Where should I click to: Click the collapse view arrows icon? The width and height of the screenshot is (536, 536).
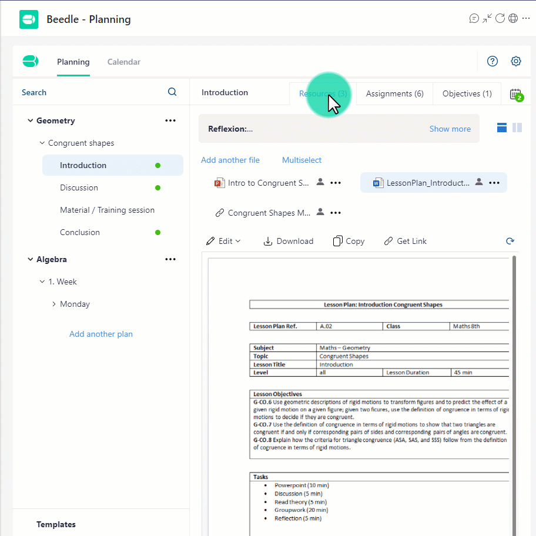coord(487,18)
